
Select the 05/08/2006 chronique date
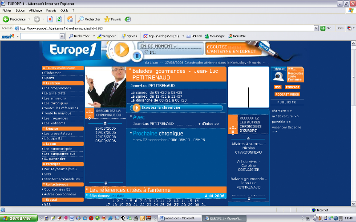[x=105, y=141]
